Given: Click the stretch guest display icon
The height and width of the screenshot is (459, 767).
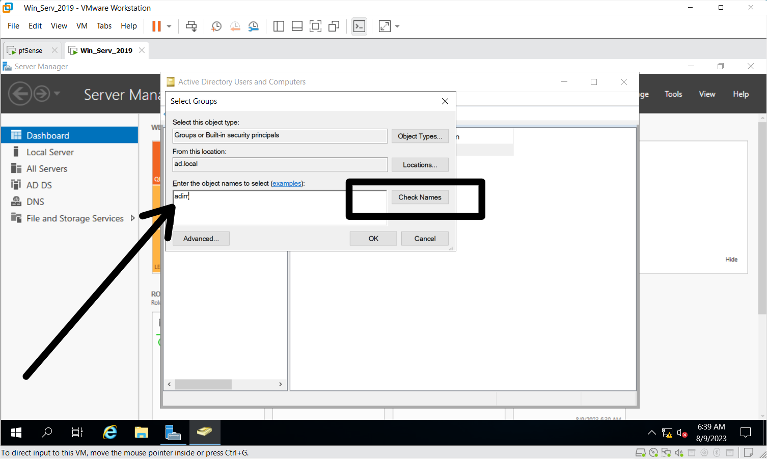Looking at the screenshot, I should tap(385, 26).
